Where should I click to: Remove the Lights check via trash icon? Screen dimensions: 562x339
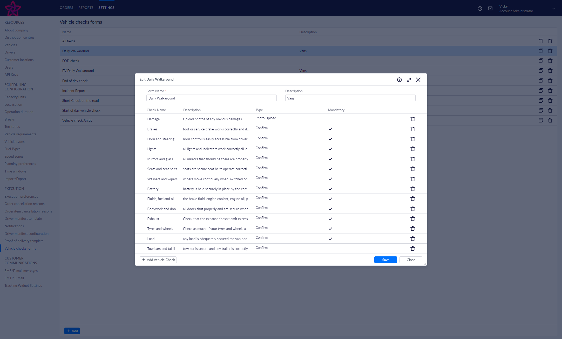point(412,149)
